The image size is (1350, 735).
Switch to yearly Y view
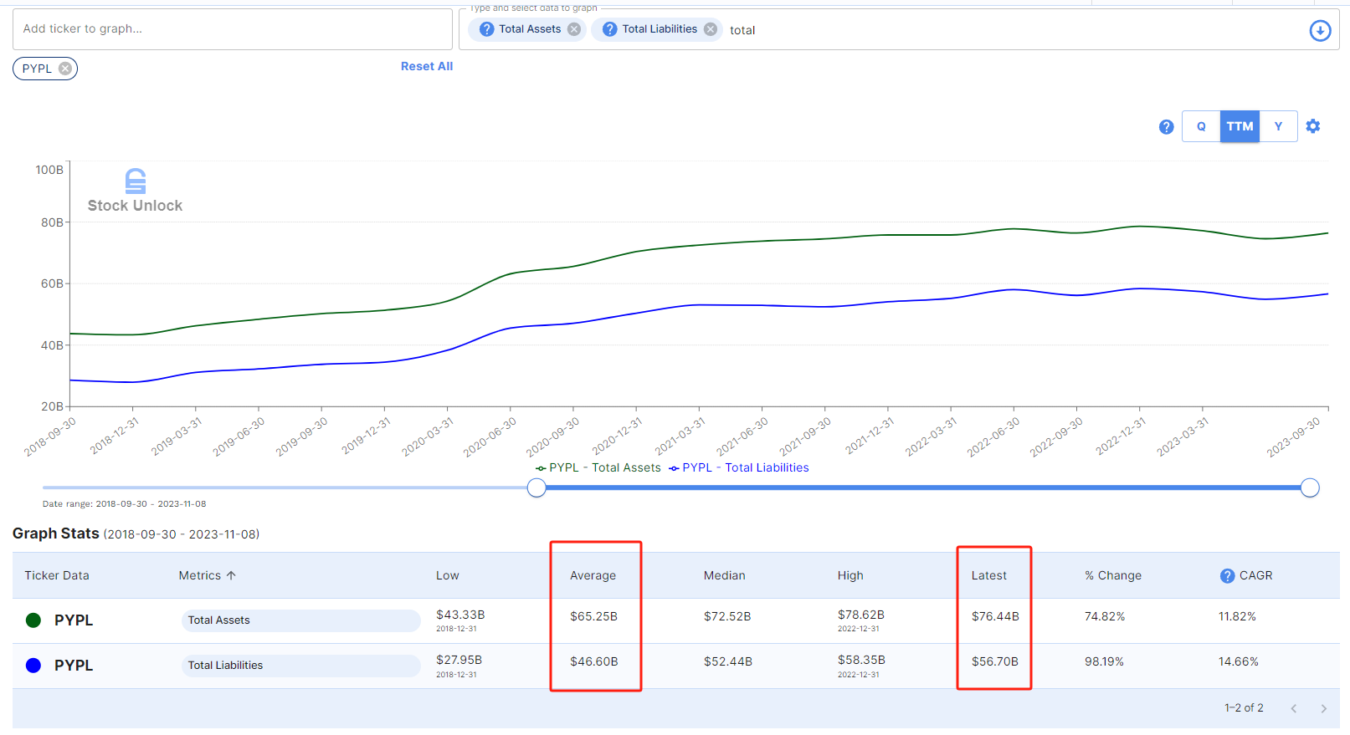[1278, 126]
